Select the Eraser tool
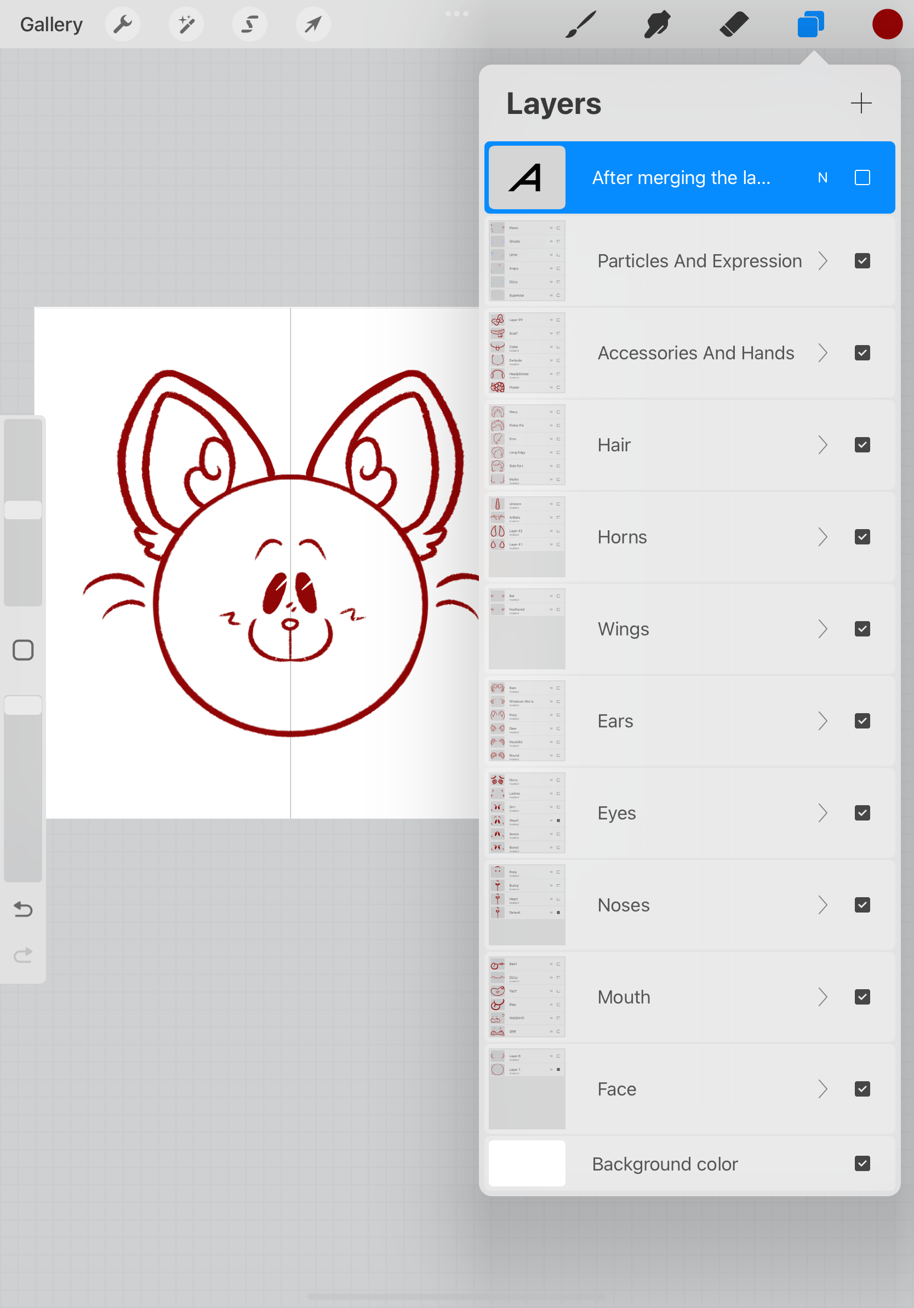Image resolution: width=914 pixels, height=1308 pixels. 734,25
